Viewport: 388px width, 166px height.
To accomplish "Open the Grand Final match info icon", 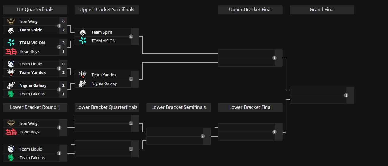I will (x=346, y=95).
